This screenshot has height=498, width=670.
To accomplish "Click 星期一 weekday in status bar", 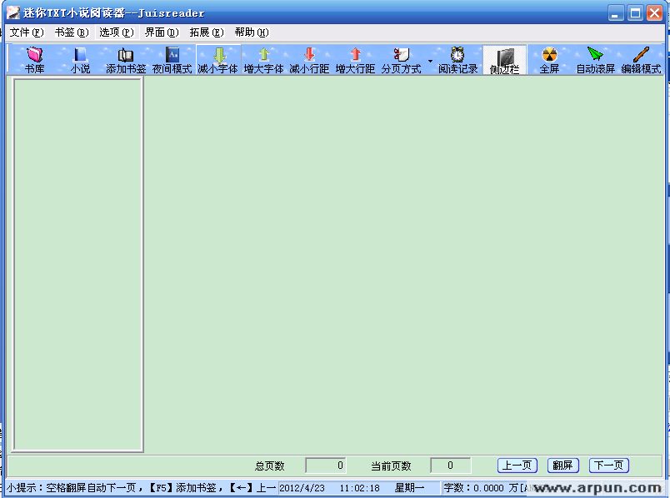I will point(409,488).
